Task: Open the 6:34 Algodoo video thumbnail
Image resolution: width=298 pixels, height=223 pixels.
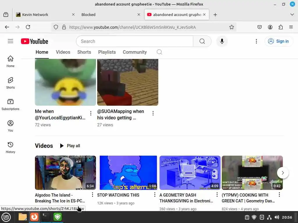Action: pos(65,172)
